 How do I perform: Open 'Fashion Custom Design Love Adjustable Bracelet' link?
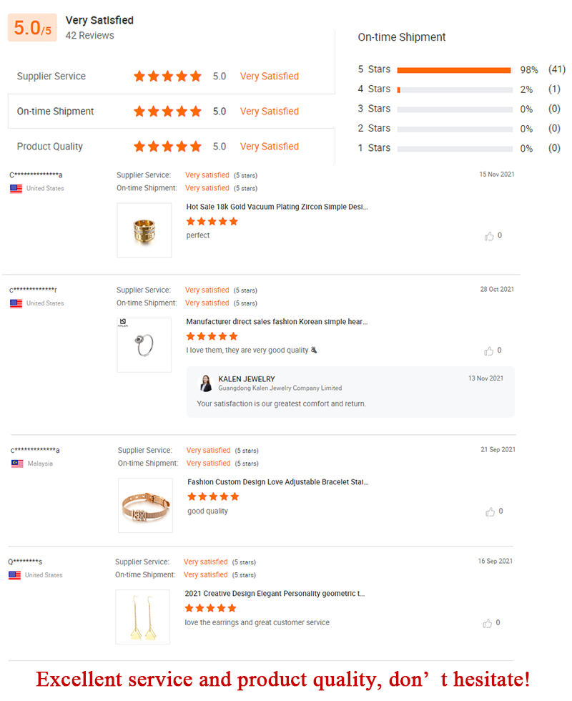pyautogui.click(x=278, y=482)
